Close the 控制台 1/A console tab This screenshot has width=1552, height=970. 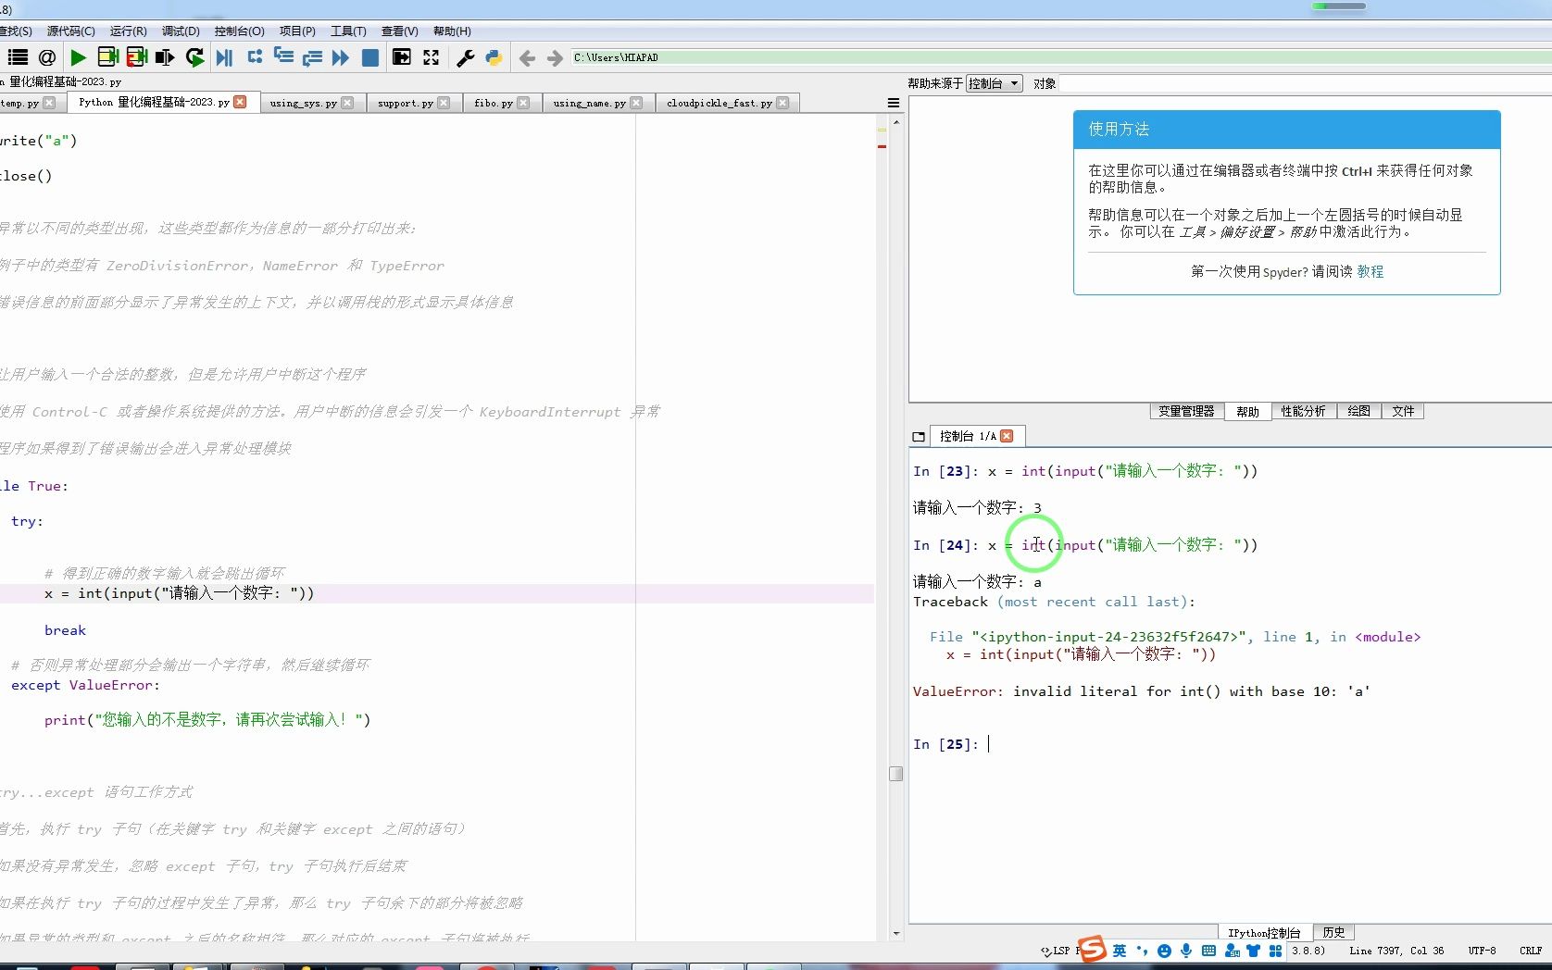[x=1007, y=436]
